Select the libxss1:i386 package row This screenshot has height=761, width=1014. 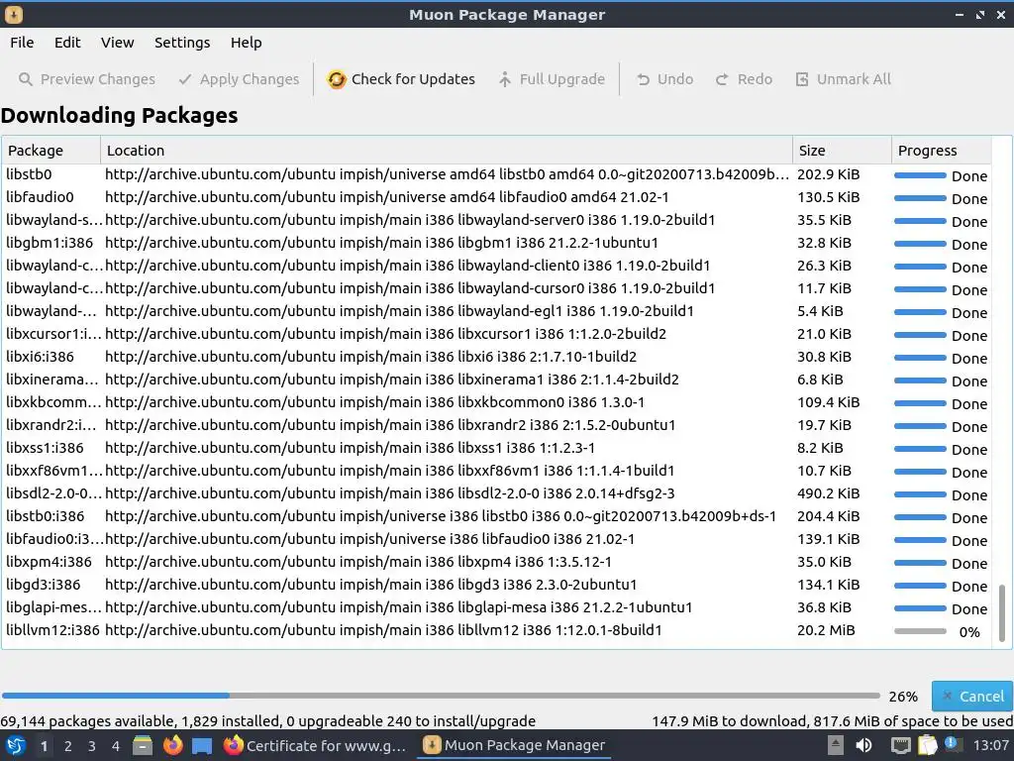(x=496, y=448)
